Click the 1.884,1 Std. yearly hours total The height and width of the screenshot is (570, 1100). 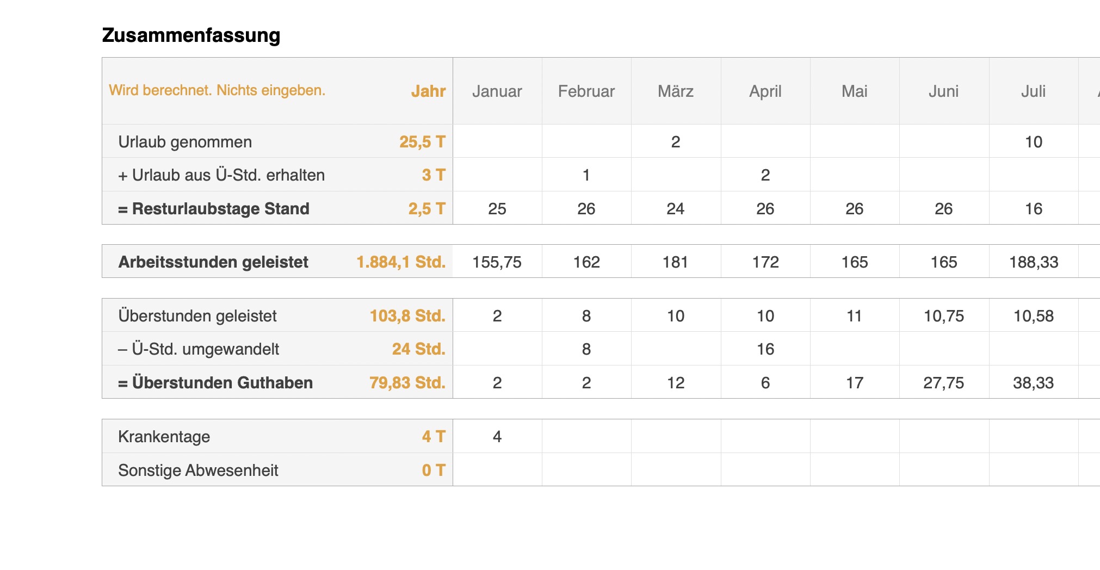click(x=400, y=262)
